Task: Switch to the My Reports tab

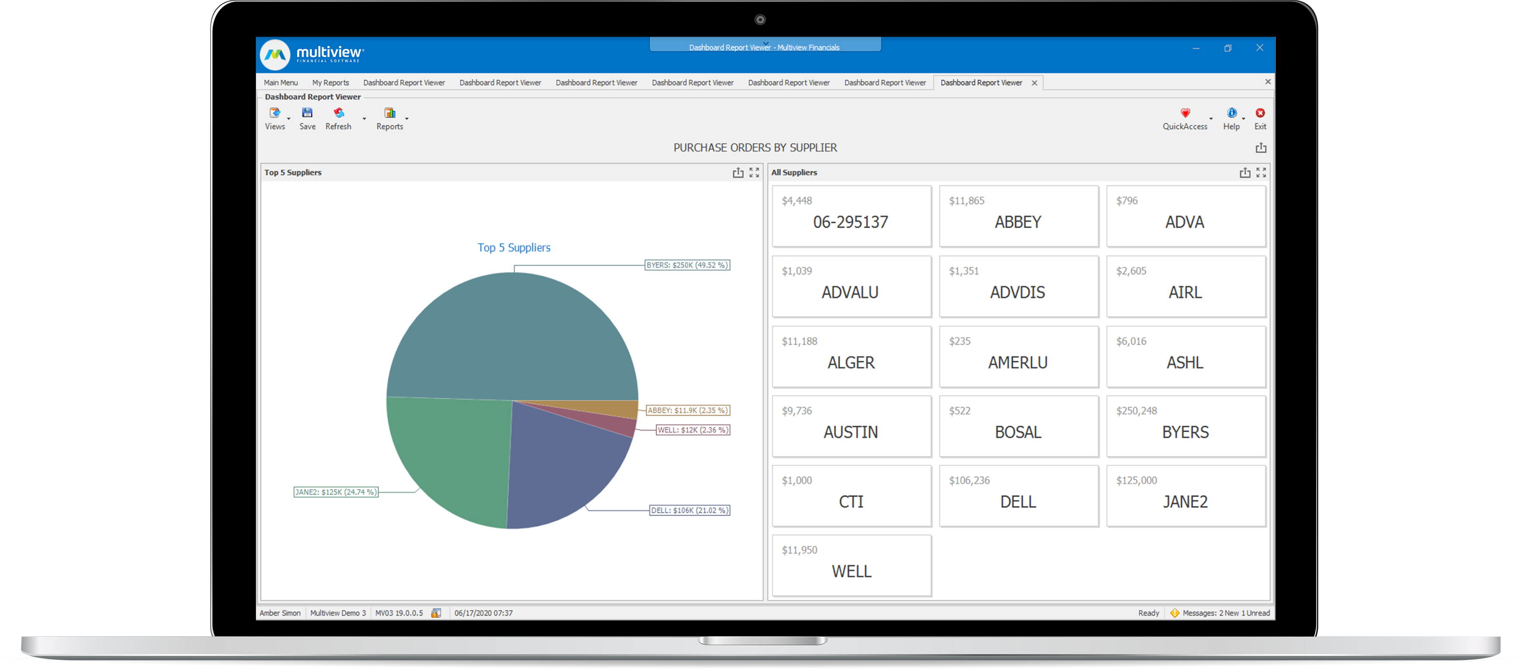Action: click(x=330, y=82)
